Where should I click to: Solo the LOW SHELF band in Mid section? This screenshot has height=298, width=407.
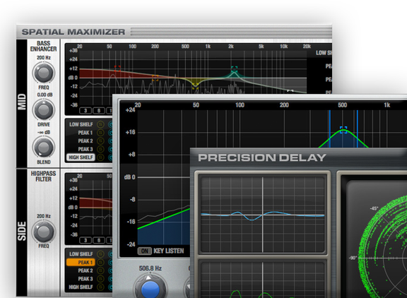pos(100,124)
